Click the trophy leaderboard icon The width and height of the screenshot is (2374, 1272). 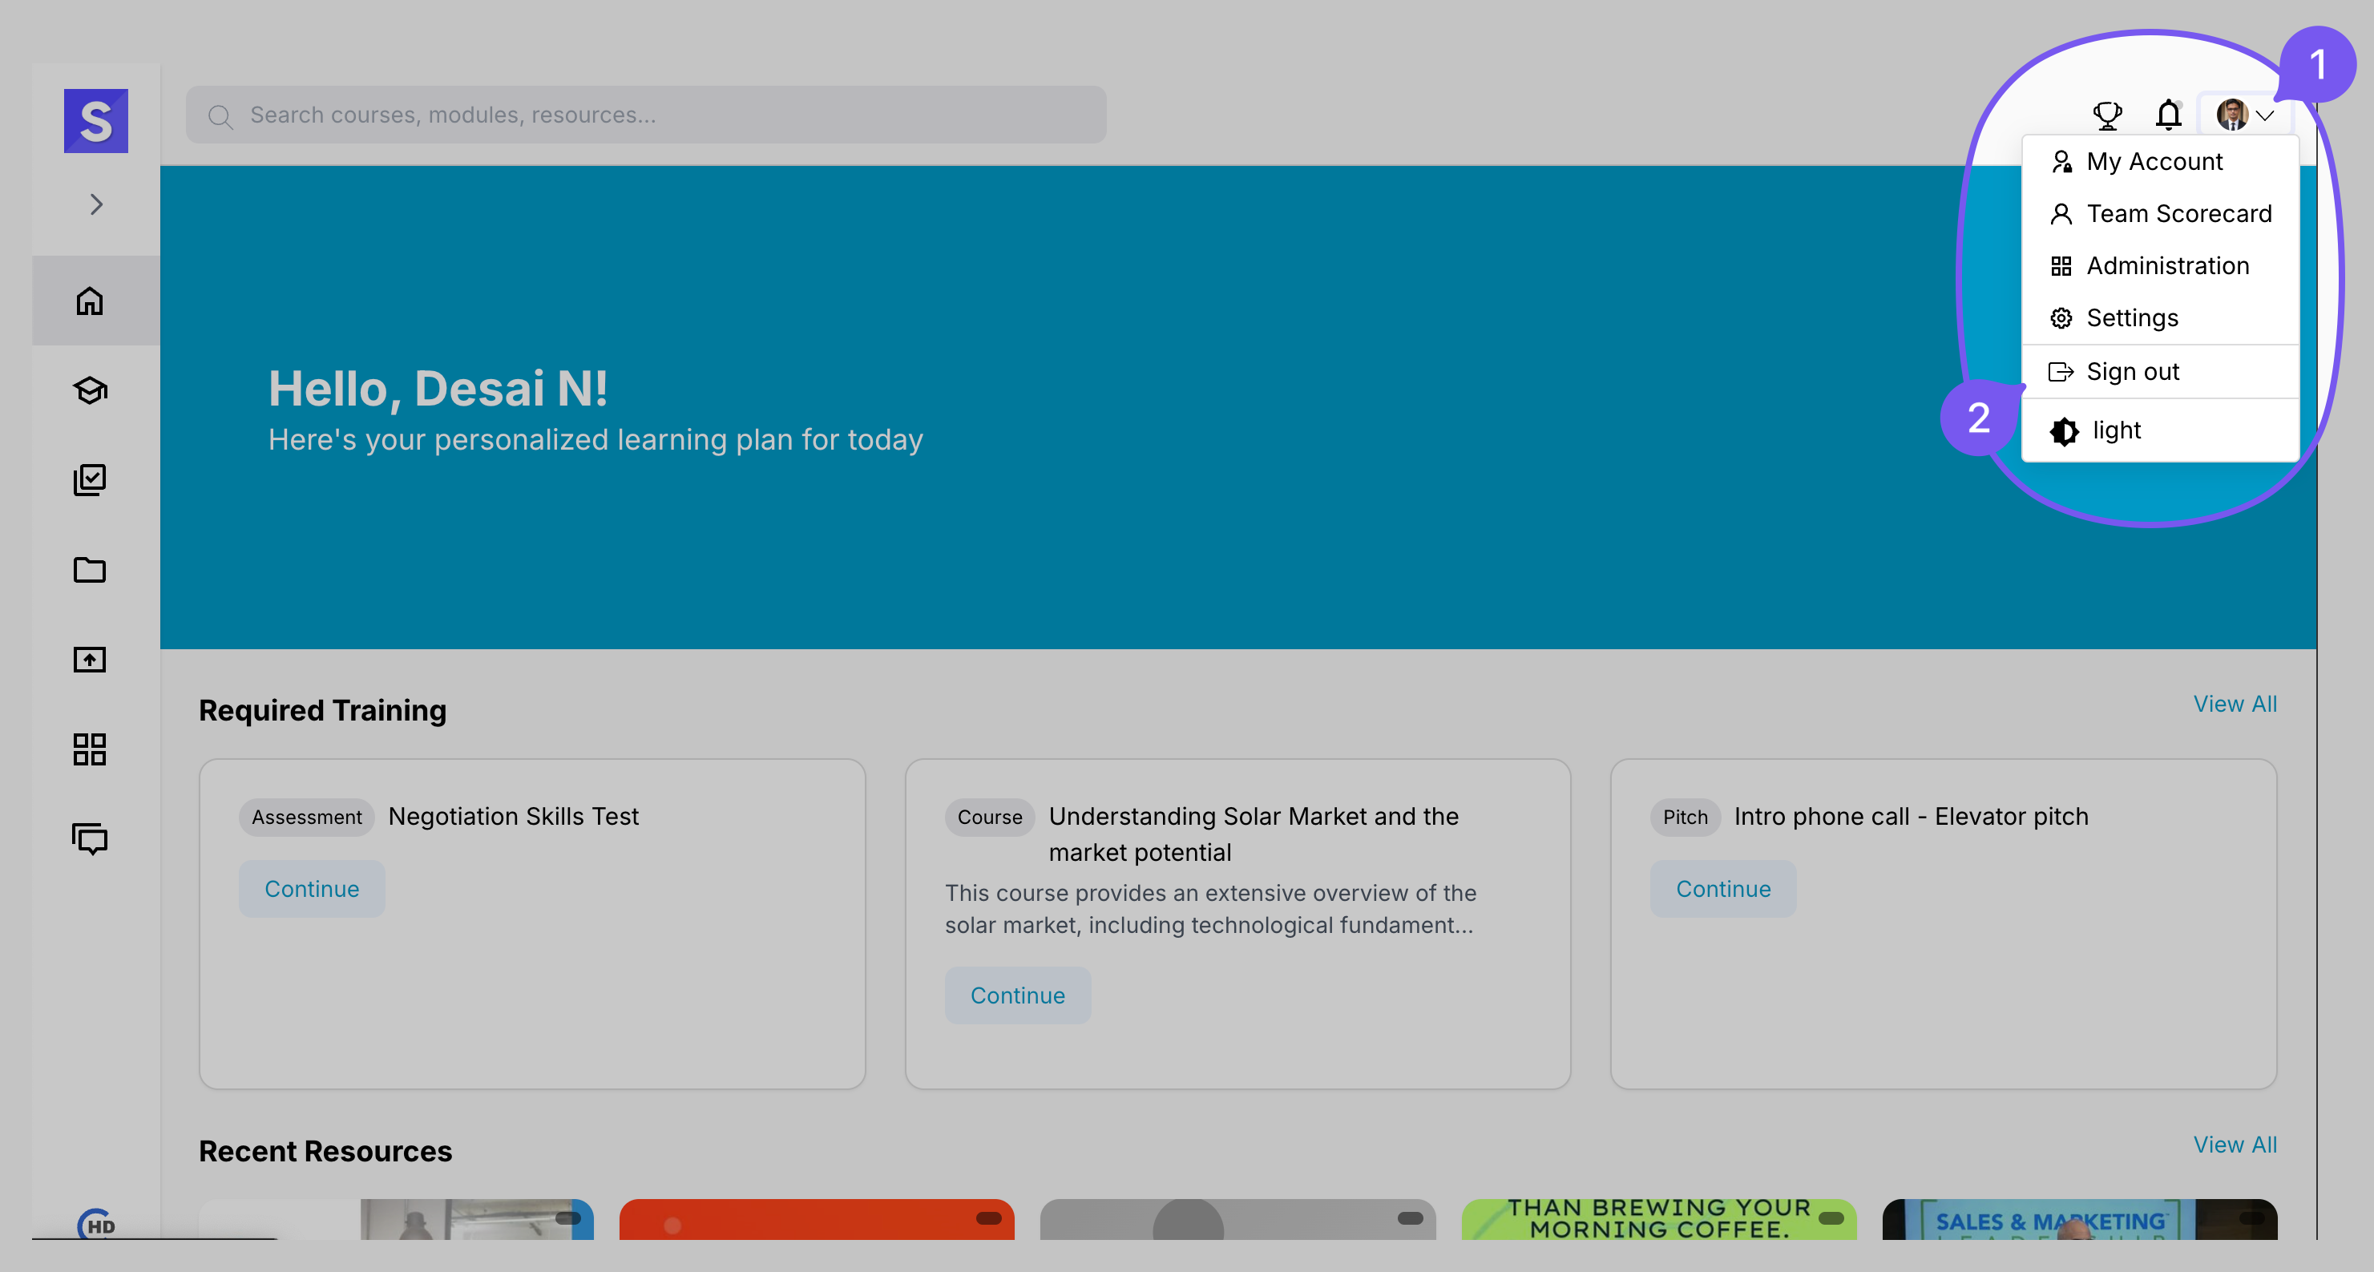click(2107, 115)
